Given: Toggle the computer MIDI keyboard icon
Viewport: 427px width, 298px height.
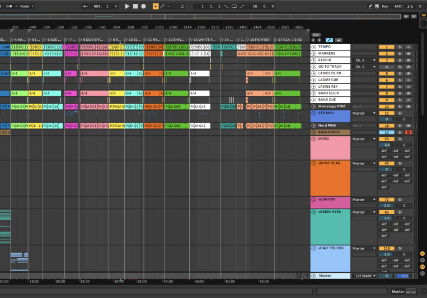Looking at the screenshot, I should 377,6.
